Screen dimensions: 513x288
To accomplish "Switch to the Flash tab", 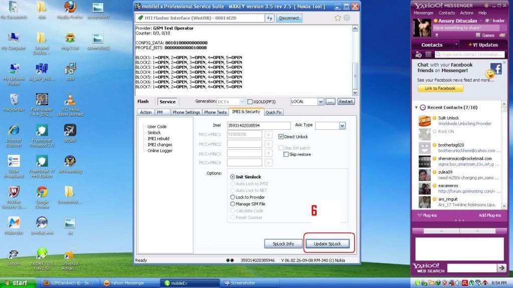I will coord(143,102).
